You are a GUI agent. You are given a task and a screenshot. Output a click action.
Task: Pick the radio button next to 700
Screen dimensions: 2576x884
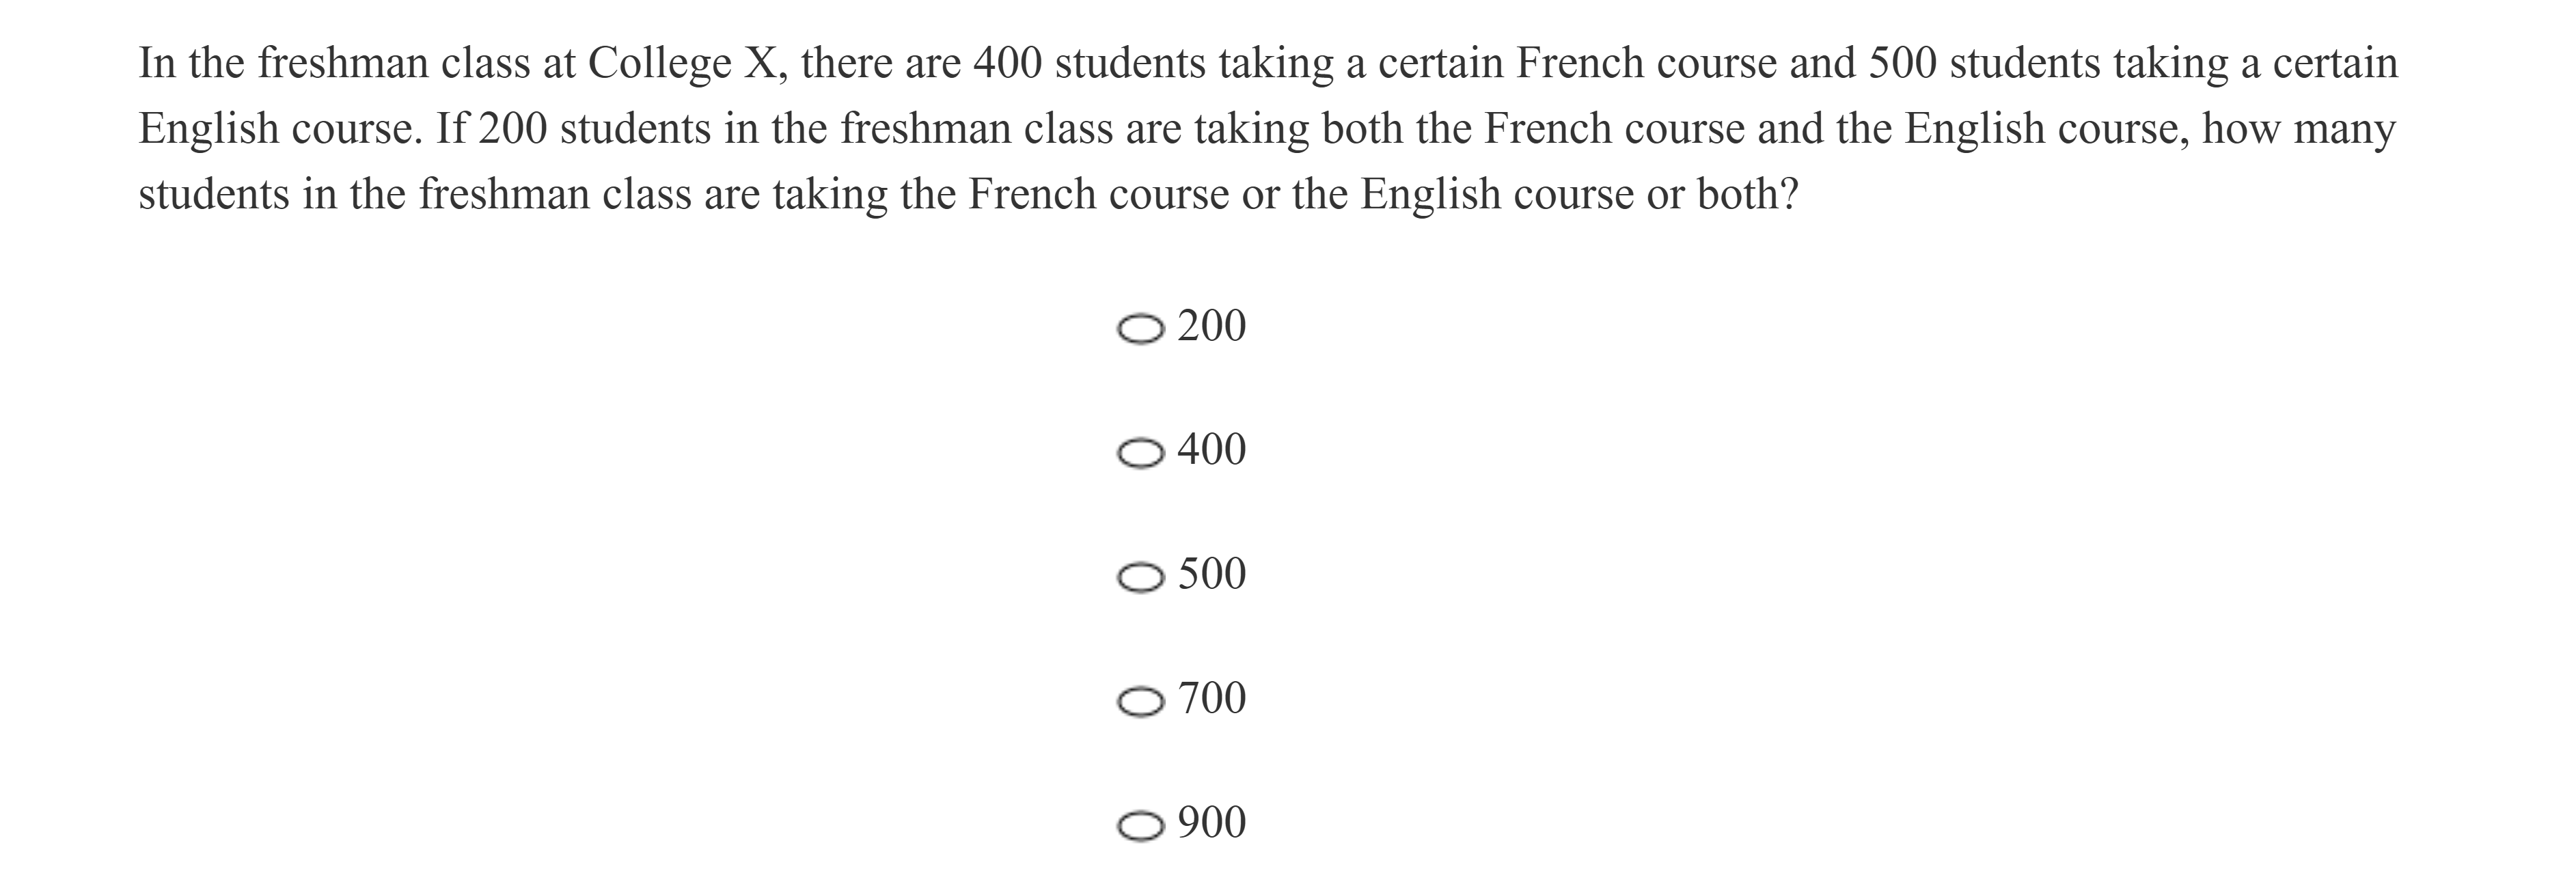tap(1140, 702)
